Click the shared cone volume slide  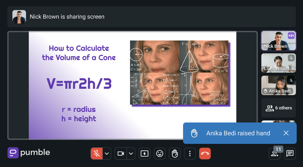point(133,85)
